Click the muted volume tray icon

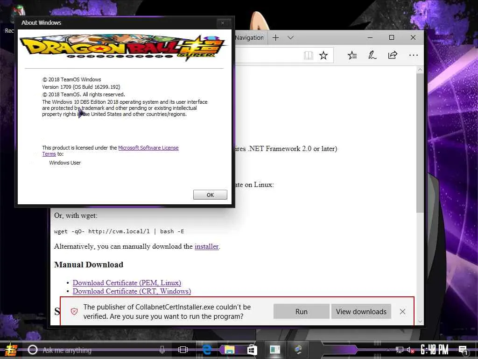[410, 350]
